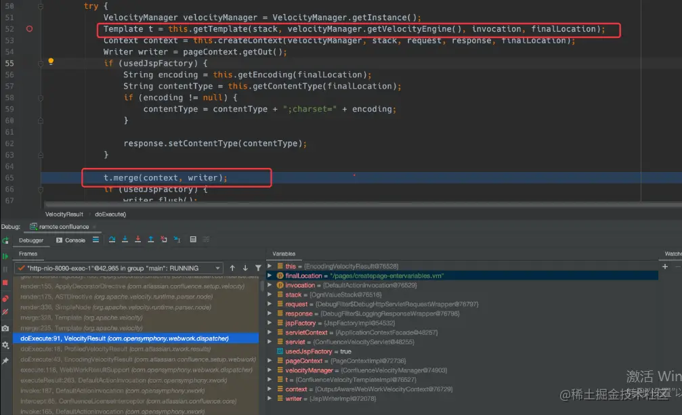Screen dimensions: 682x415
Task: Click the Step Over icon
Action: click(112, 240)
